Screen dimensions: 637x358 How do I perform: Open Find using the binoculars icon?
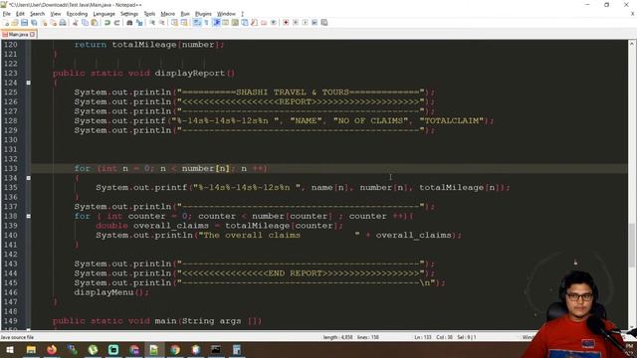tap(129, 22)
